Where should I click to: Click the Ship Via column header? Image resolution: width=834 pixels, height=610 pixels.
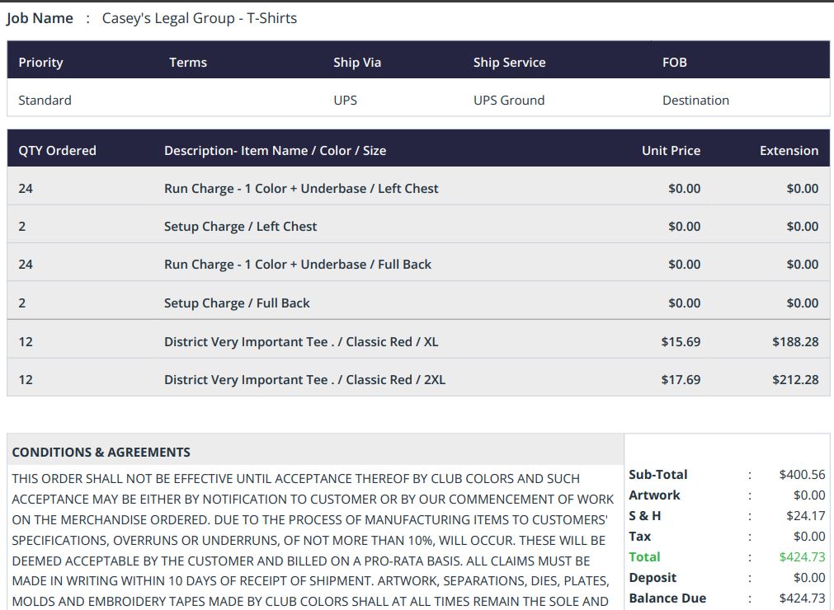click(357, 63)
